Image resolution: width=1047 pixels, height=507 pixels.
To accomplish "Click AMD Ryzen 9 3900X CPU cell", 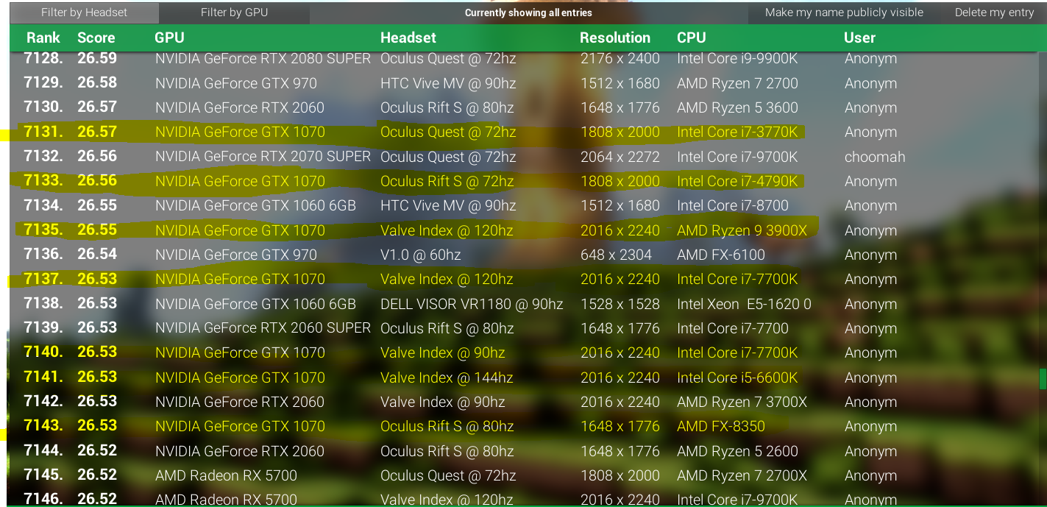I will click(x=742, y=230).
